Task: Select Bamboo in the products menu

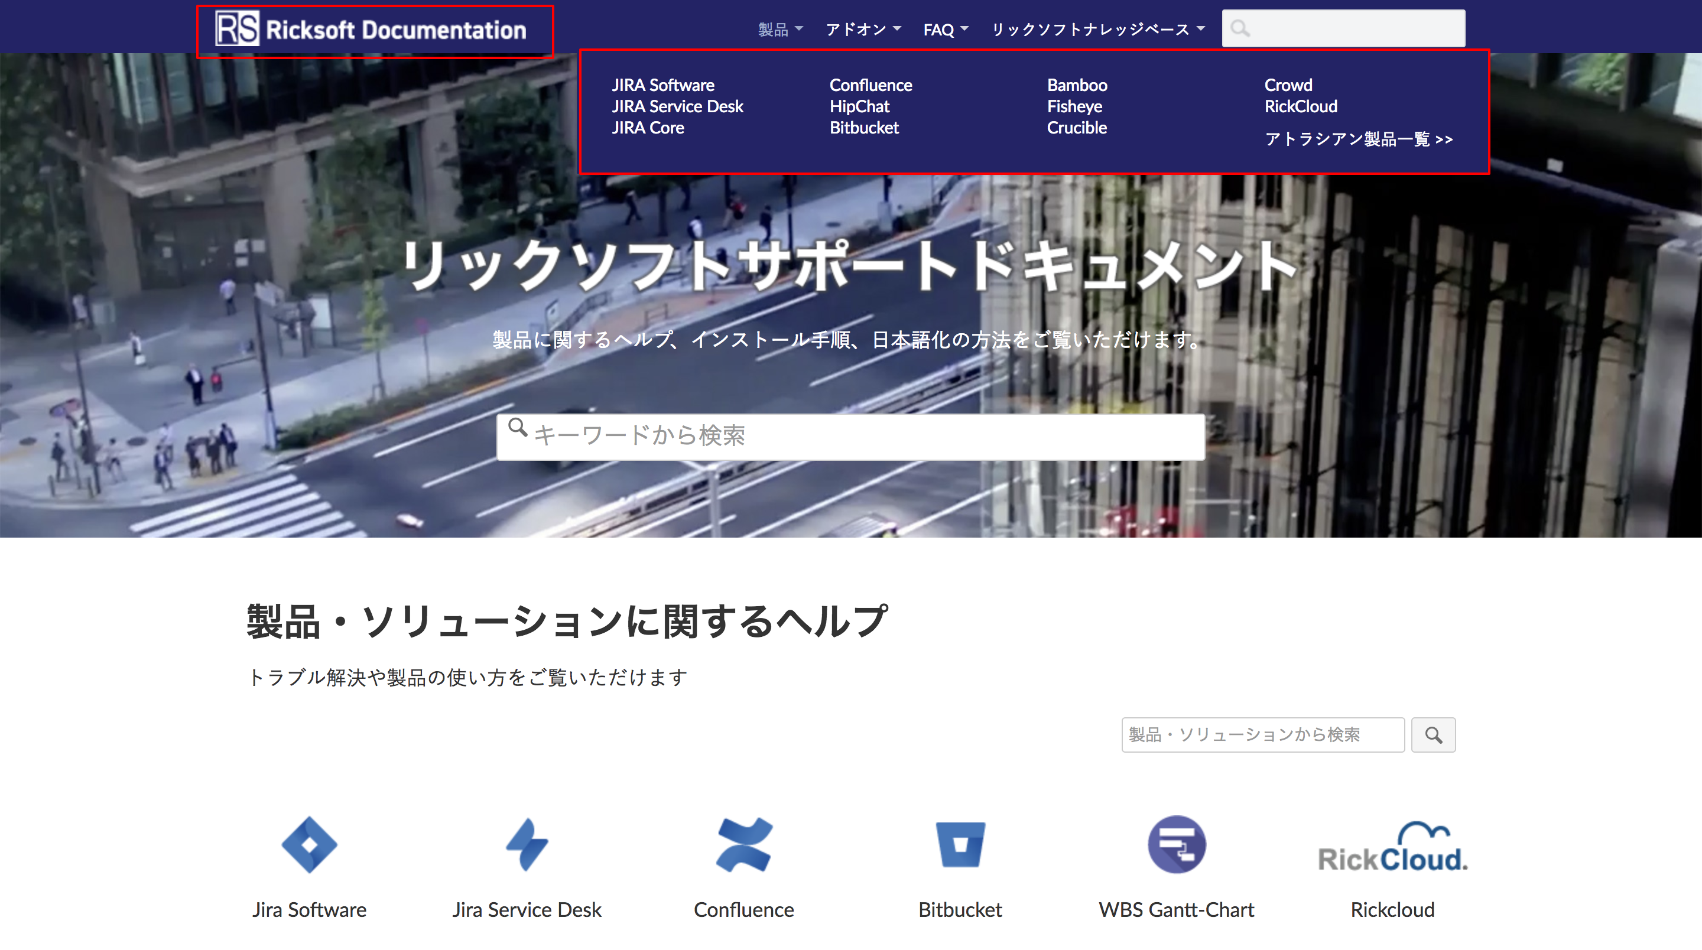Action: (1077, 85)
